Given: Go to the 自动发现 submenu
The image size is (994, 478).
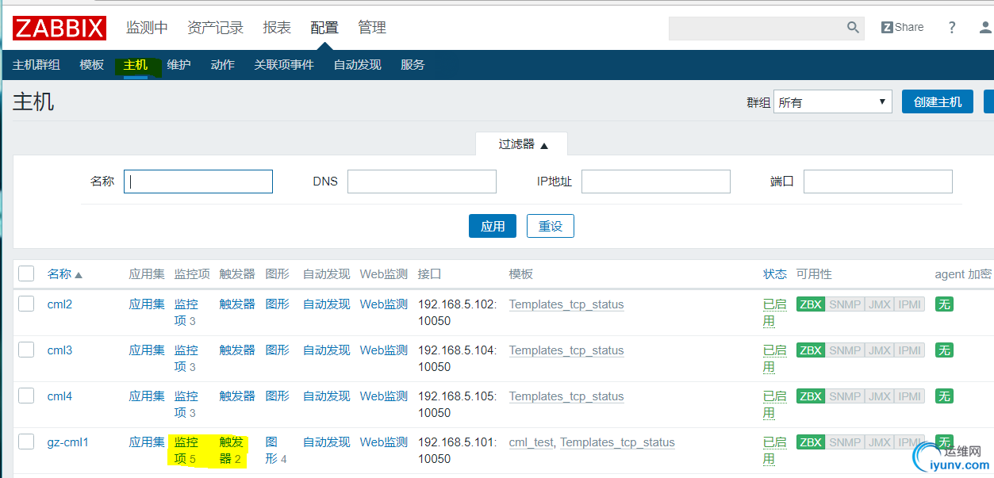Looking at the screenshot, I should point(358,65).
